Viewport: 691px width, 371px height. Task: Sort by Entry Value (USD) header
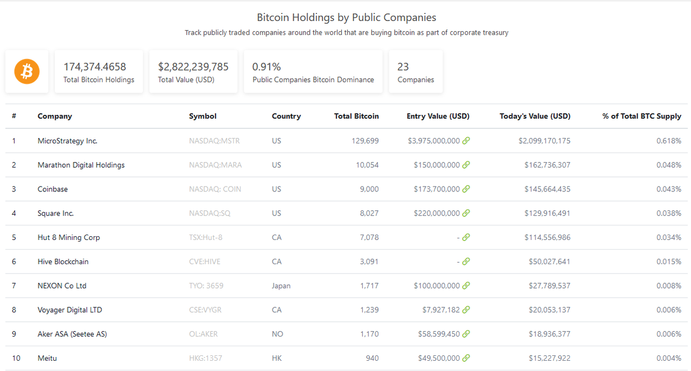[x=438, y=116]
